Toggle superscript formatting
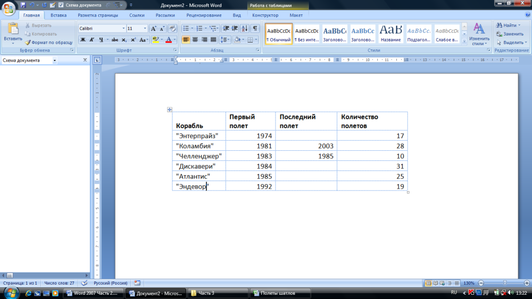 click(133, 40)
